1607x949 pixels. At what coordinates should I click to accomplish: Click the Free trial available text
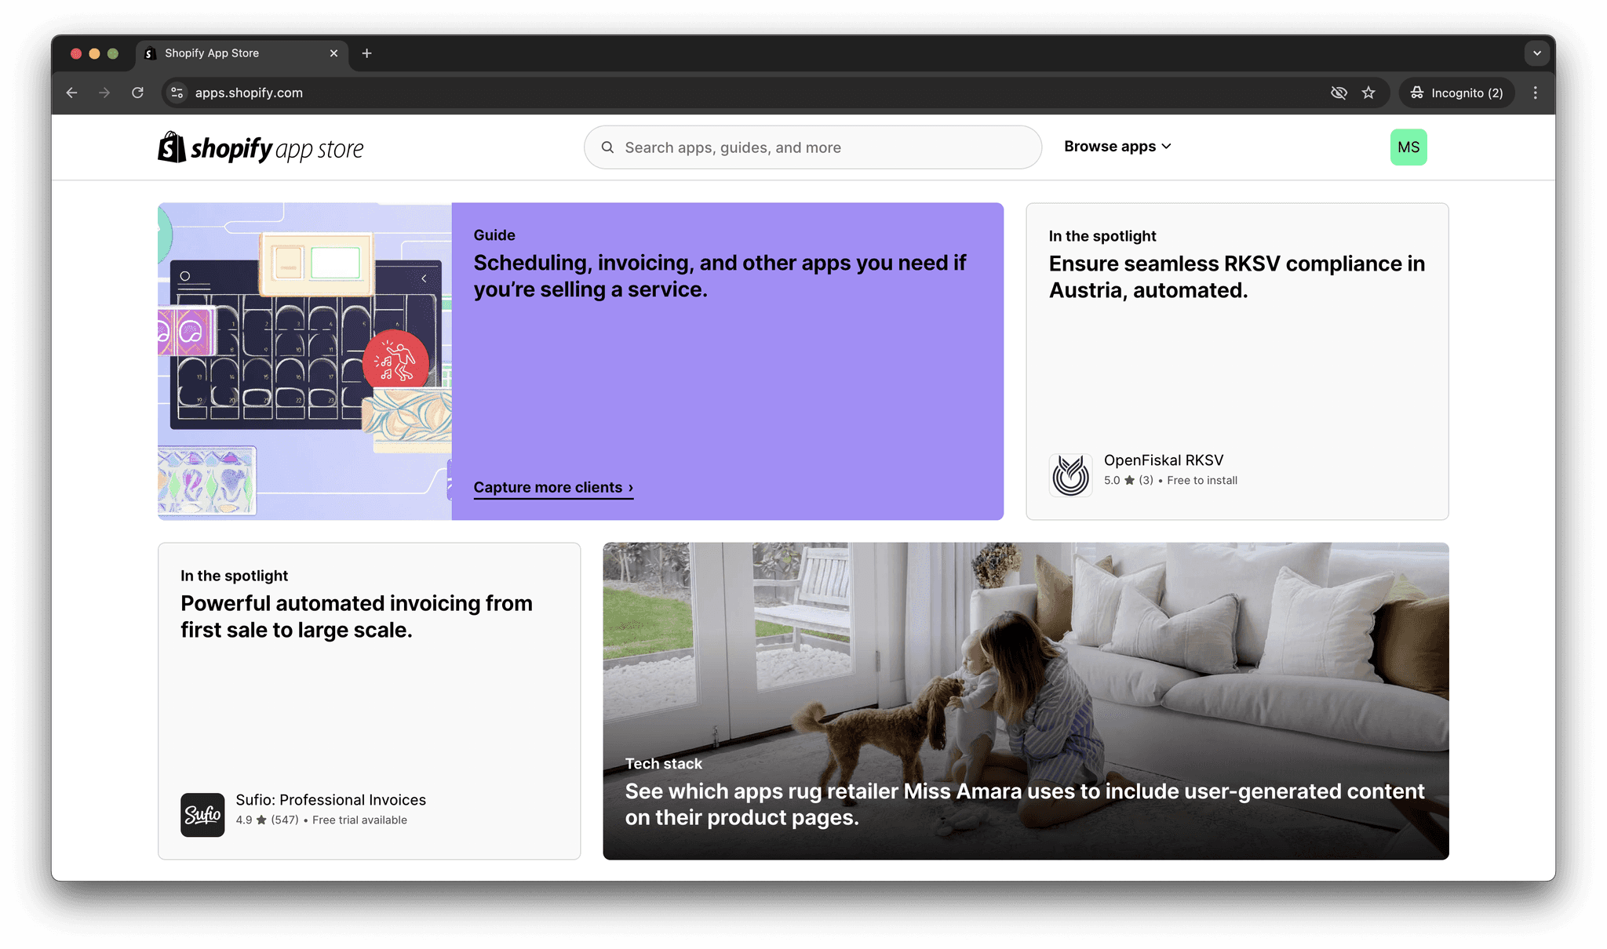coord(359,820)
